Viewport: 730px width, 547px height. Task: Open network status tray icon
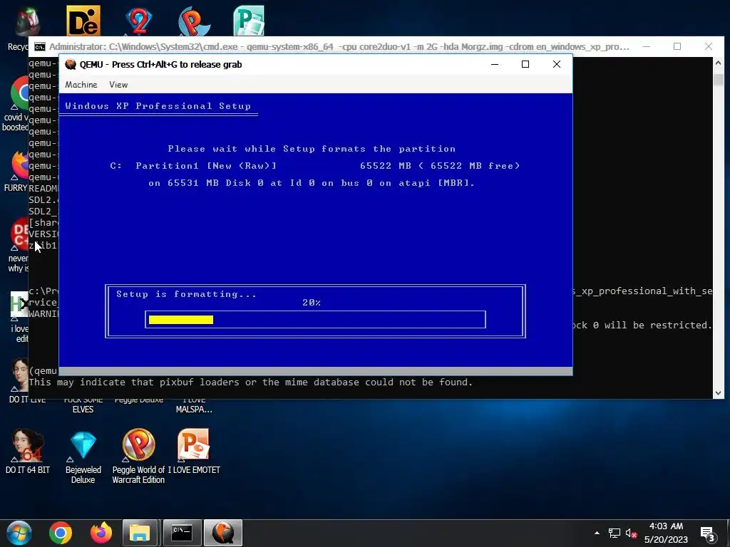[x=614, y=533]
